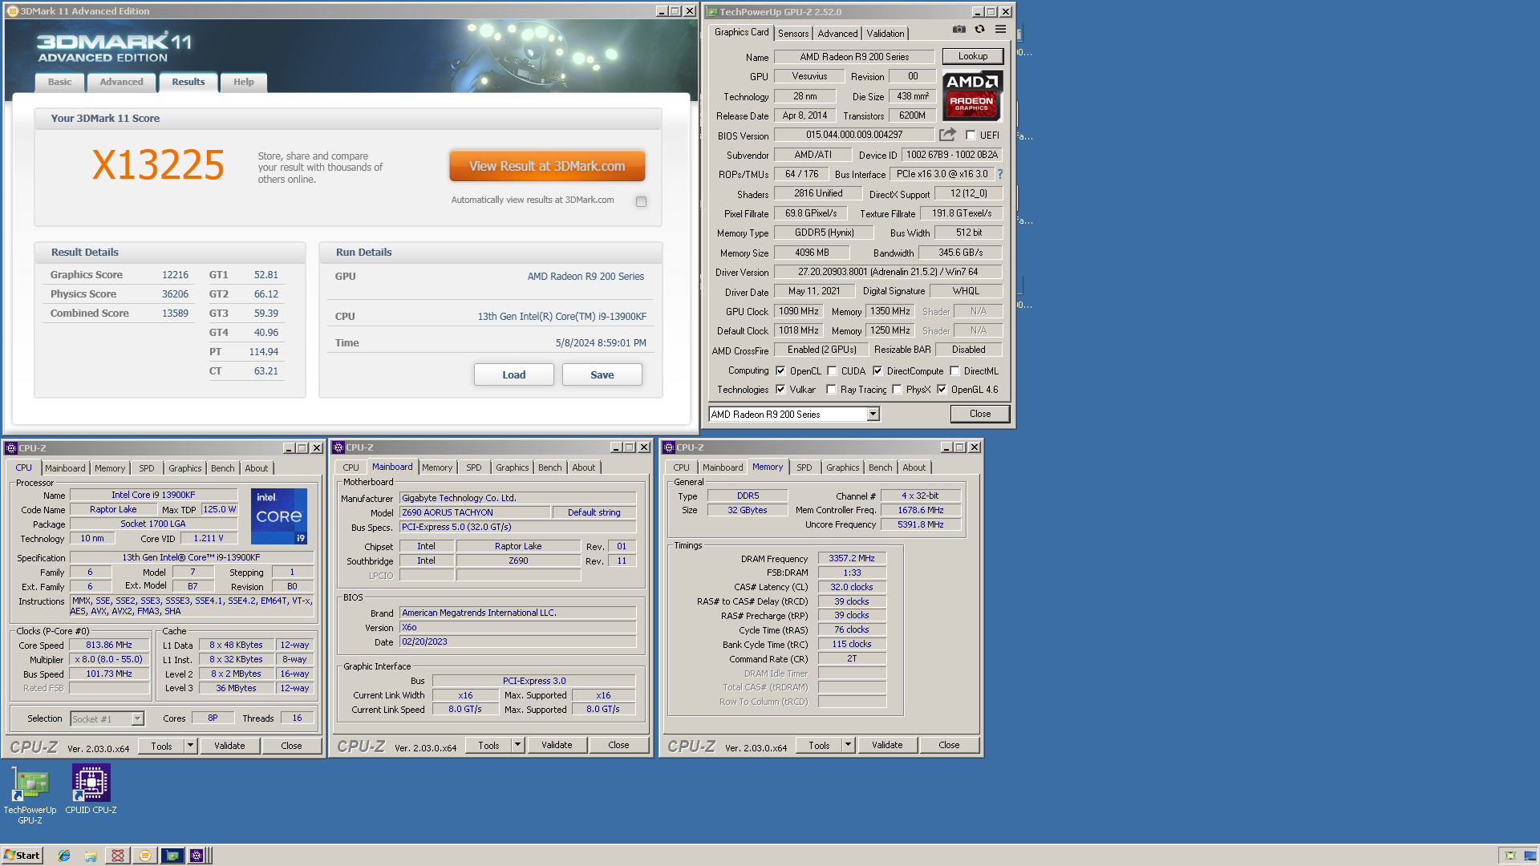Open the Help tab in 3DMark
1540x866 pixels.
(243, 82)
